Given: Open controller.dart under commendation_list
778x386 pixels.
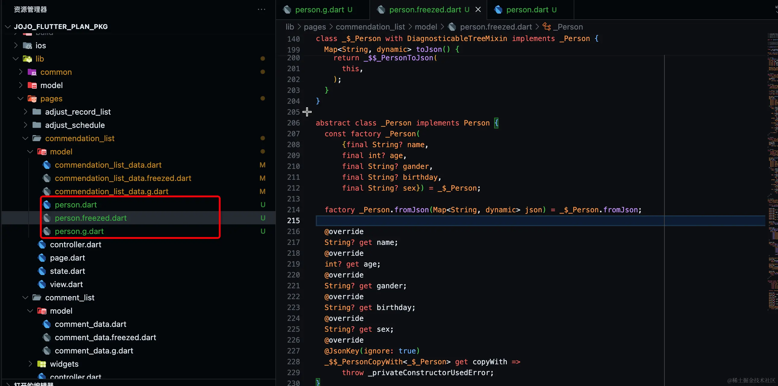Looking at the screenshot, I should [76, 245].
